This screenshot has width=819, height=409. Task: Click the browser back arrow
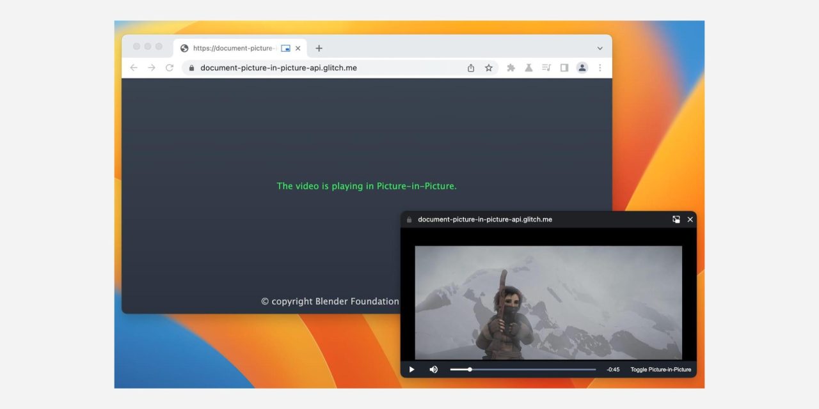pyautogui.click(x=134, y=68)
